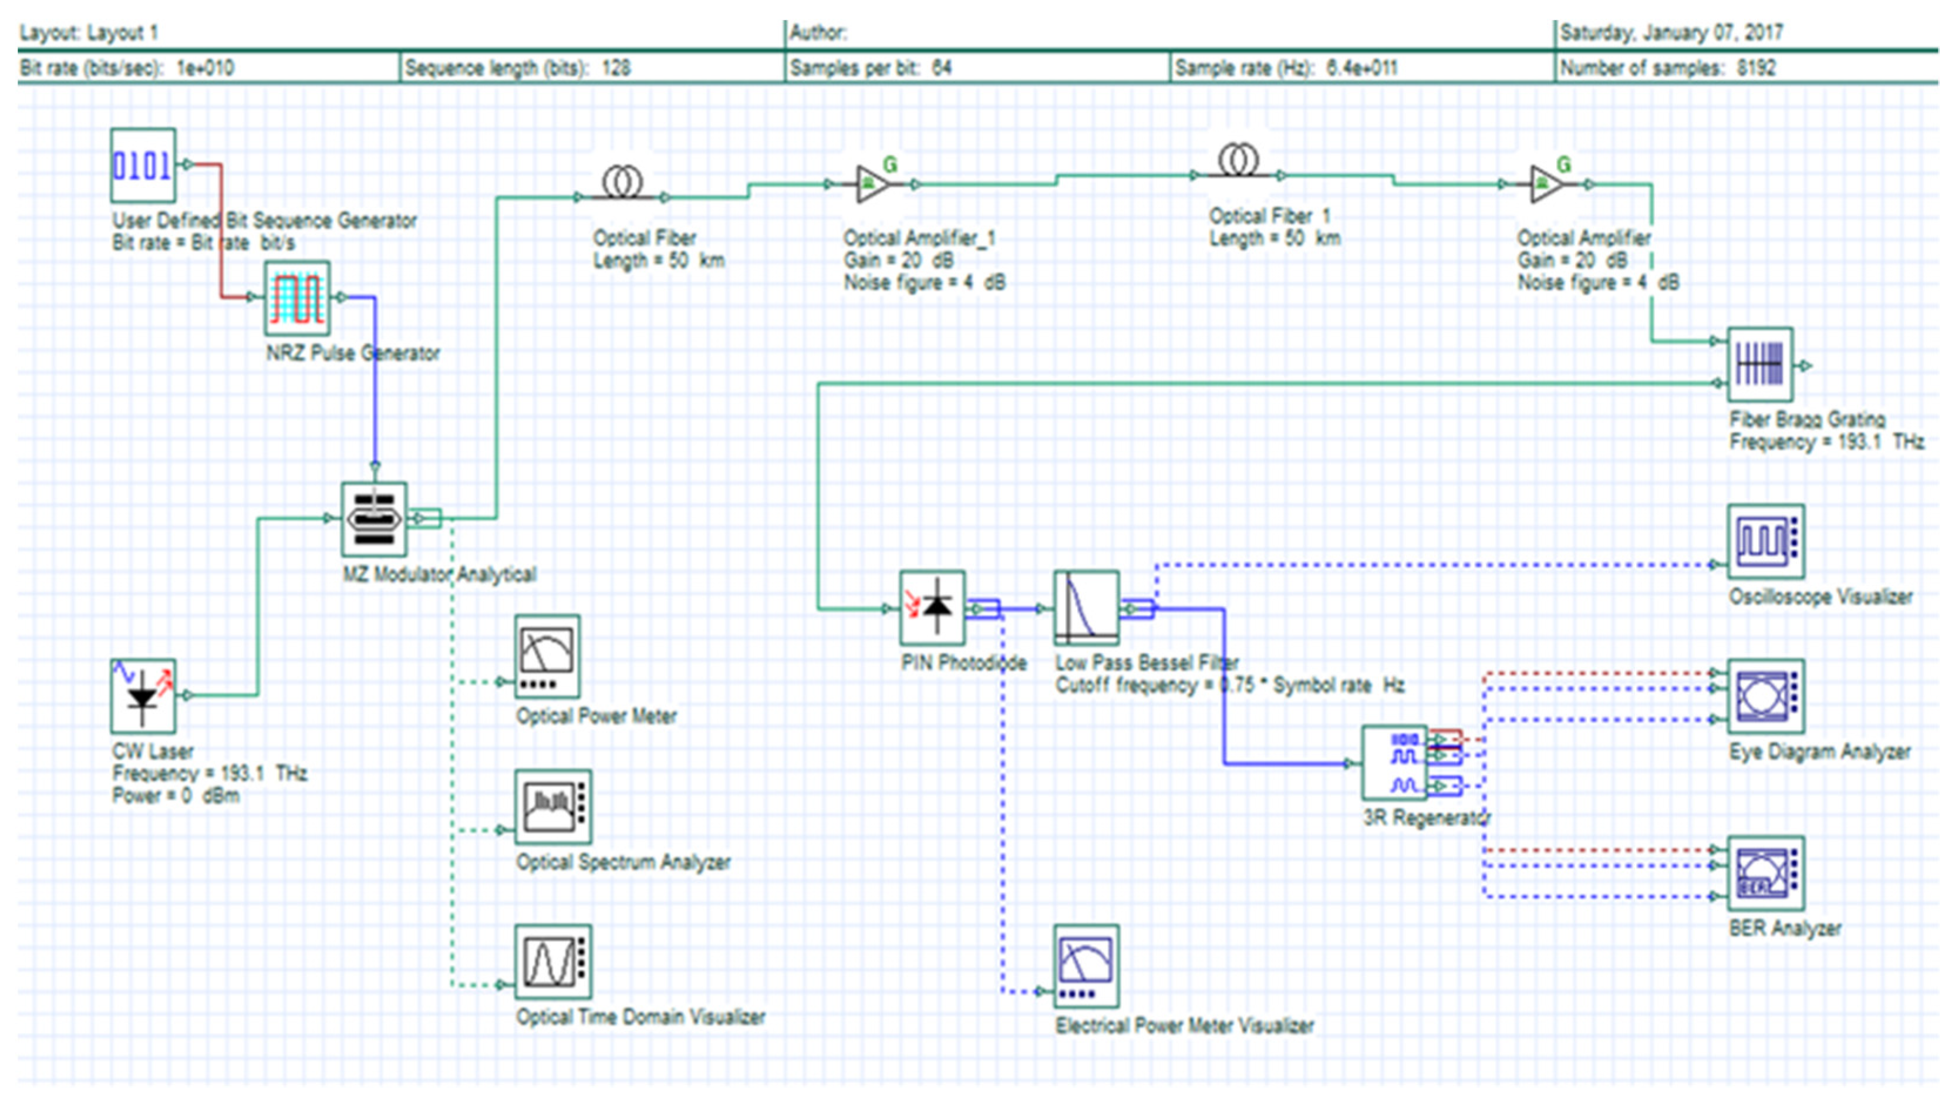Click the Electrical Power Meter Visualizer icon
1952x1103 pixels.
click(x=1086, y=965)
